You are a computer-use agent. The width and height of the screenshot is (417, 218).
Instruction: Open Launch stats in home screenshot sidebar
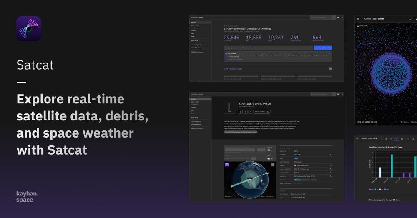[x=194, y=28]
